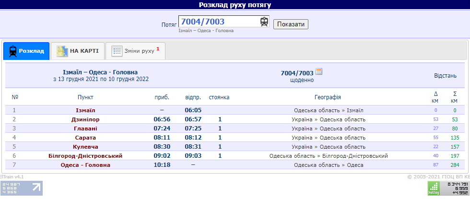Click the train icon in search field
The image size is (470, 199).
pos(264,22)
